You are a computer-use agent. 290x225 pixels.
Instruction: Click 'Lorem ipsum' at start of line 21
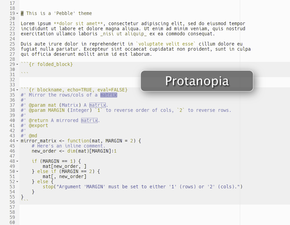click(36, 23)
